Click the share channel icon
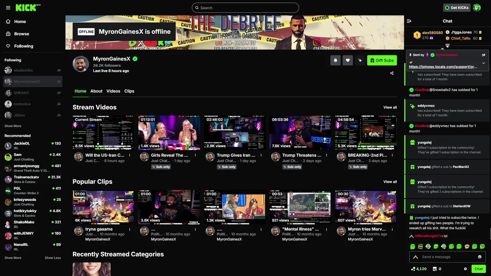The width and height of the screenshot is (491, 276). 392,73
